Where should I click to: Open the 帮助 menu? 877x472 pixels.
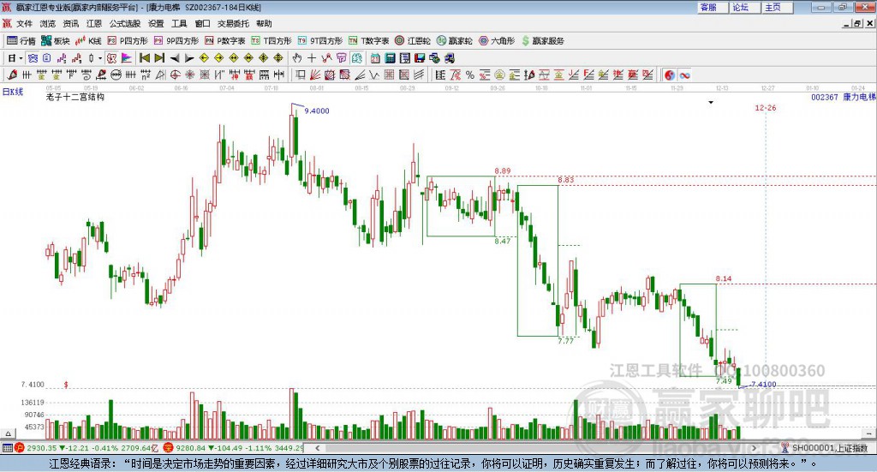tap(264, 23)
